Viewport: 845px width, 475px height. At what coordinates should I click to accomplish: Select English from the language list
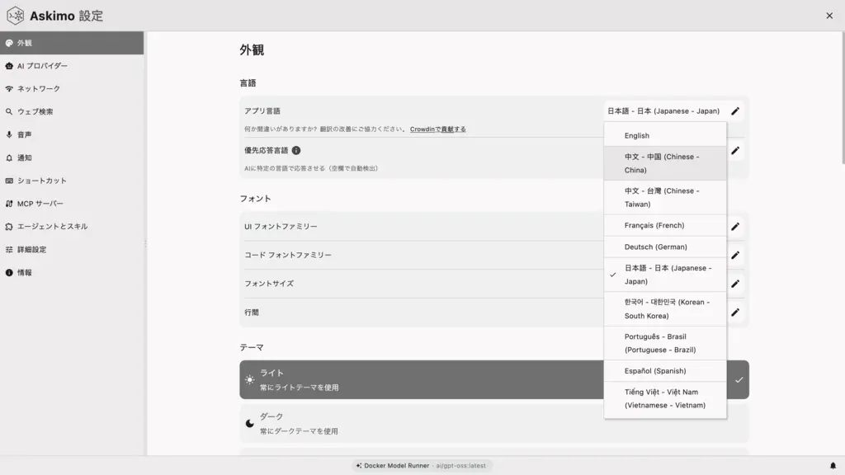665,136
